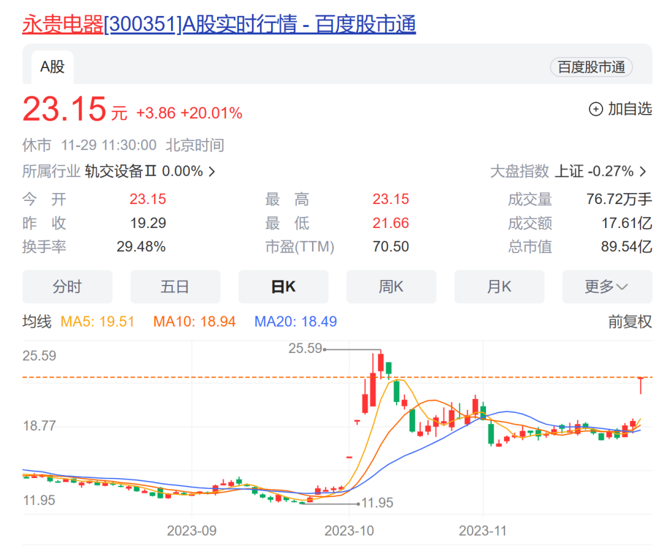The width and height of the screenshot is (662, 546).
Task: Expand the 轨交设备II industry chevron
Action: tap(212, 172)
